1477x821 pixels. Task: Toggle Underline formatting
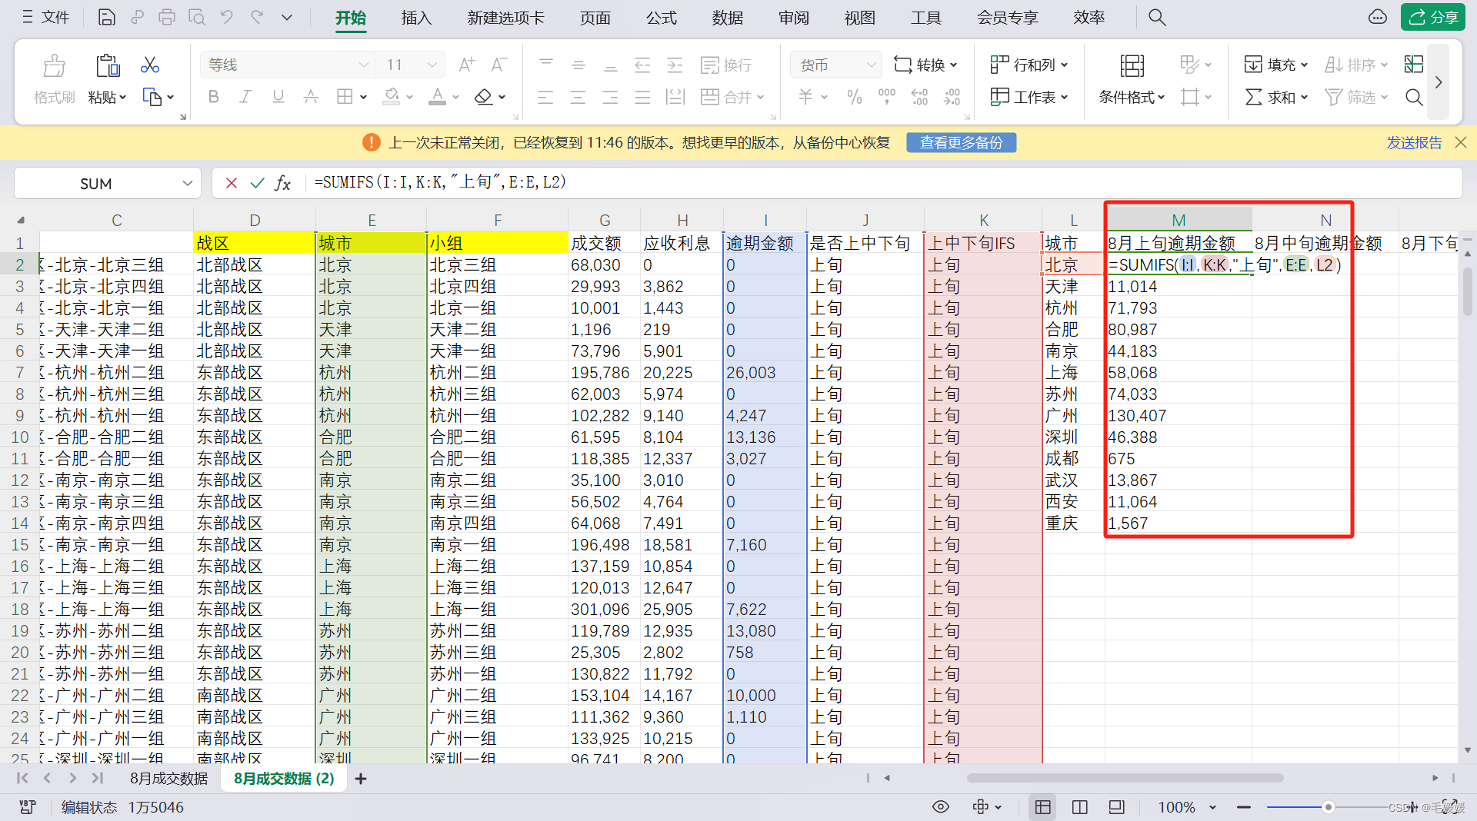pos(278,97)
